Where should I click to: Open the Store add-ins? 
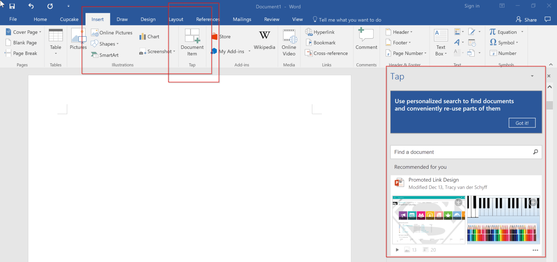(x=221, y=37)
